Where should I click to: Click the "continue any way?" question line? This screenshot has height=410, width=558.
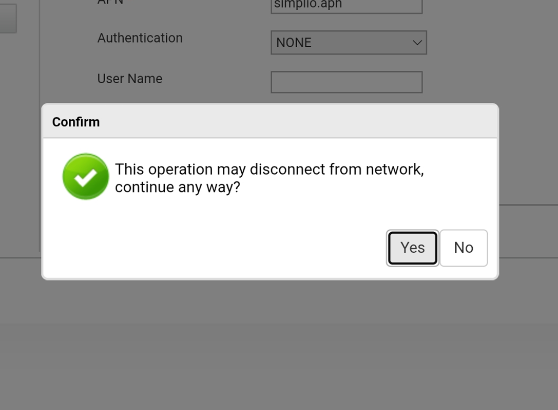click(x=178, y=187)
